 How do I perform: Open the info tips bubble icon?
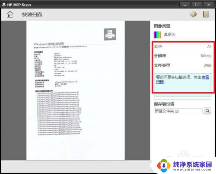pos(193,14)
